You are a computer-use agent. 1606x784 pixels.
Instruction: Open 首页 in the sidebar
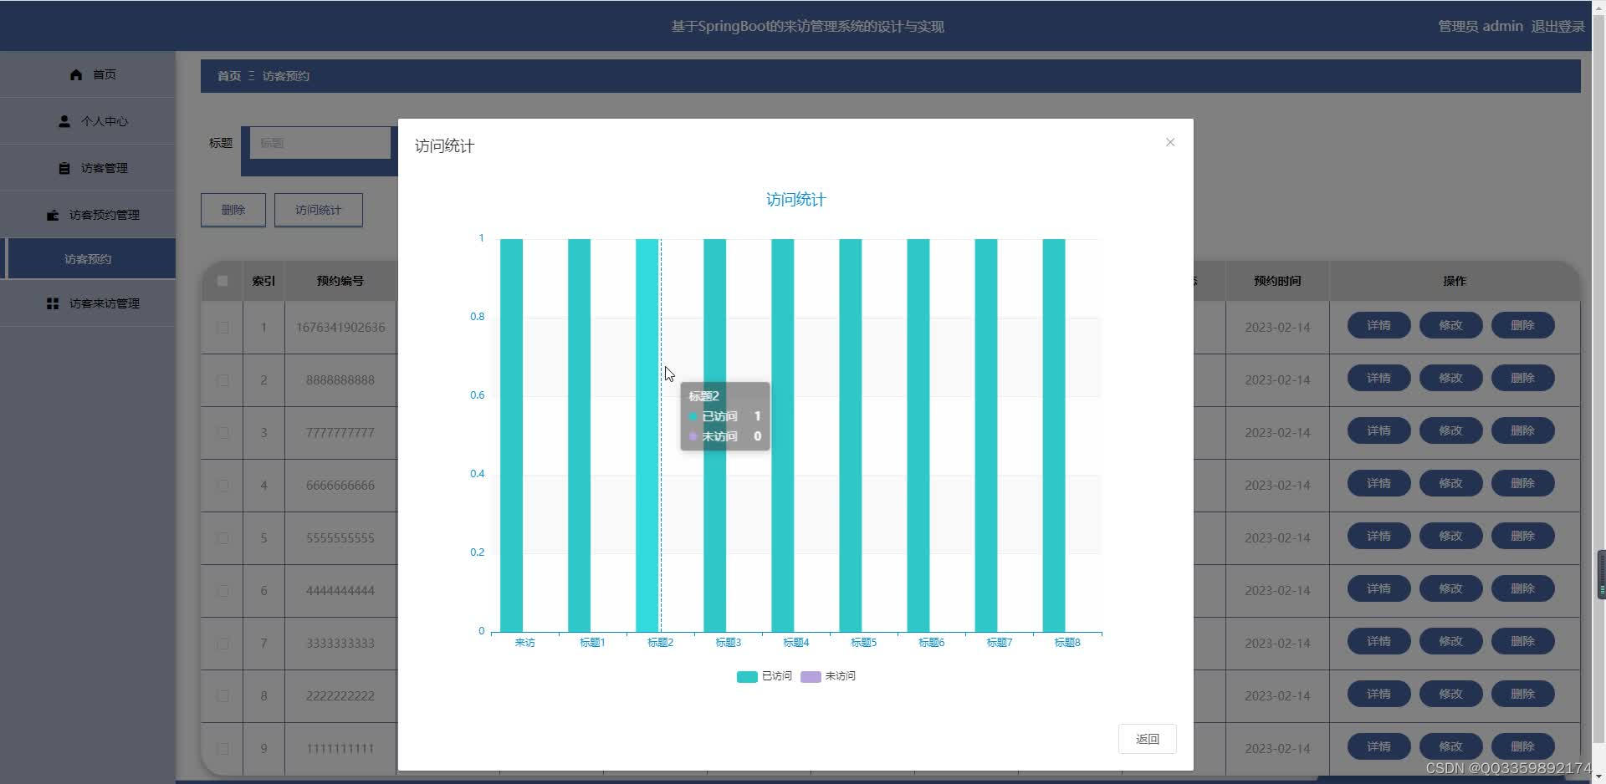click(88, 74)
